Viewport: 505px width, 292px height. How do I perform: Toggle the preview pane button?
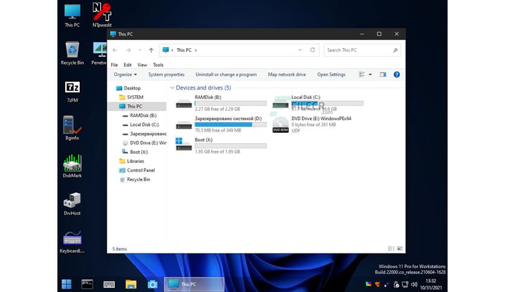pos(382,75)
